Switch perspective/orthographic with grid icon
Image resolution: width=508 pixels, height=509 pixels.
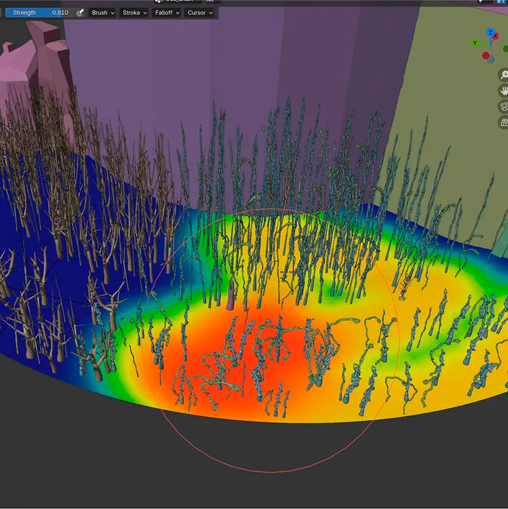504,122
